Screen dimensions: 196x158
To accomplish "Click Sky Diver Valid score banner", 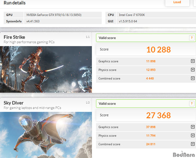I will click(x=146, y=103).
